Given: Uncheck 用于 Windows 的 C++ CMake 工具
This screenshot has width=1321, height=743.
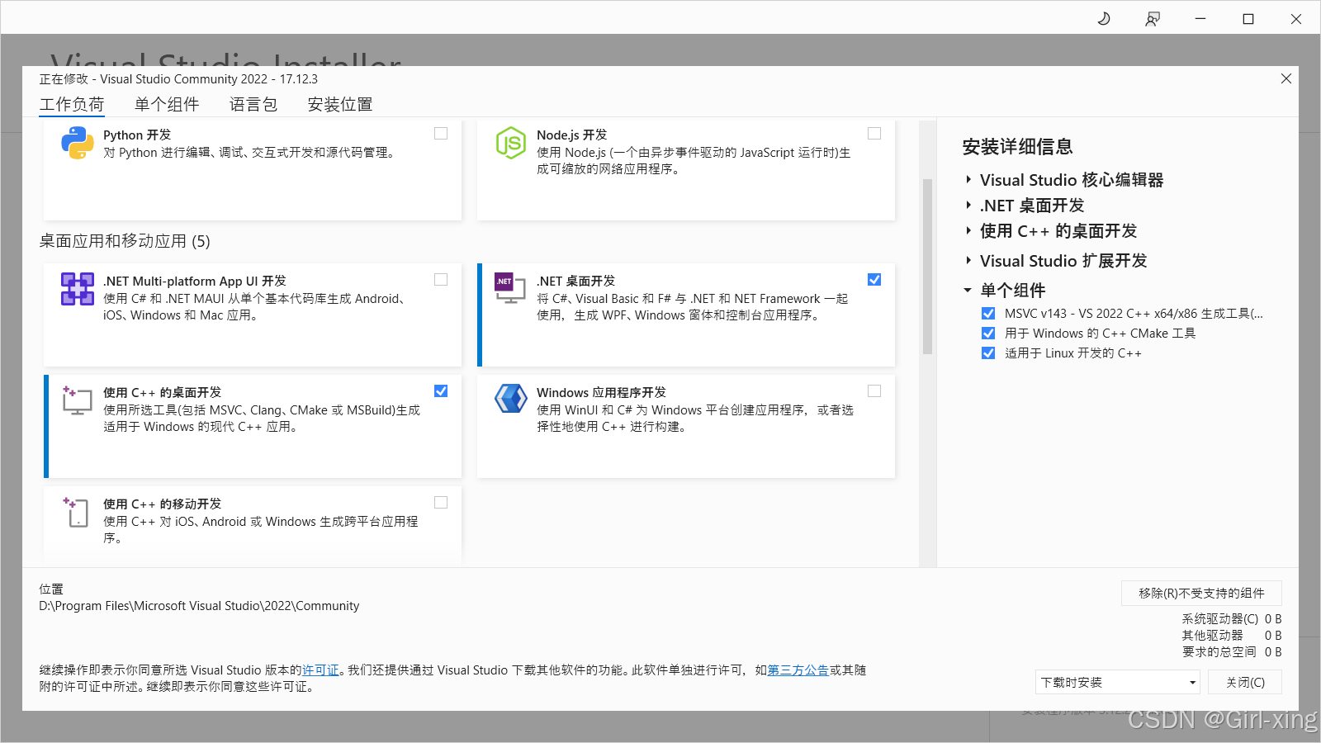Looking at the screenshot, I should pos(988,333).
